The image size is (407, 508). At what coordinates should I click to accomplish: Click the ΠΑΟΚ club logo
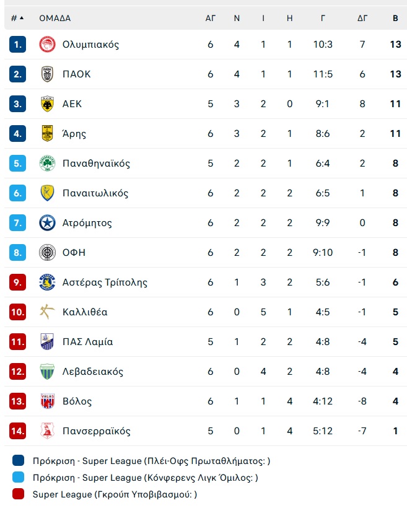(x=47, y=74)
